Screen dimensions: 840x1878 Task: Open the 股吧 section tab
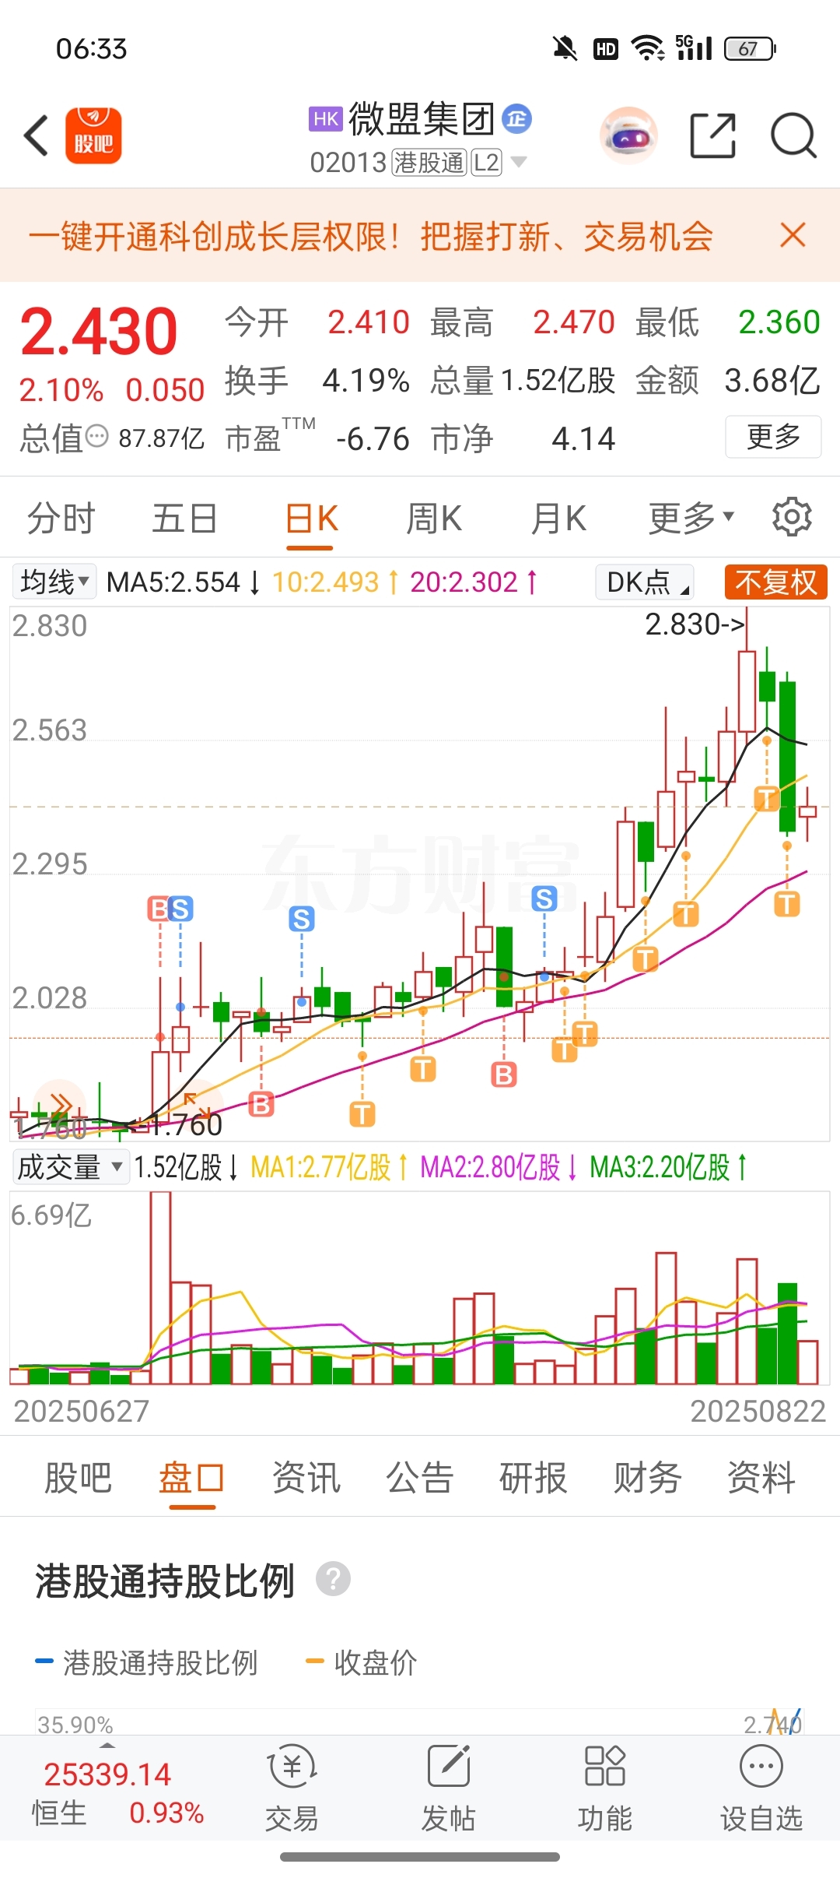tap(78, 1477)
